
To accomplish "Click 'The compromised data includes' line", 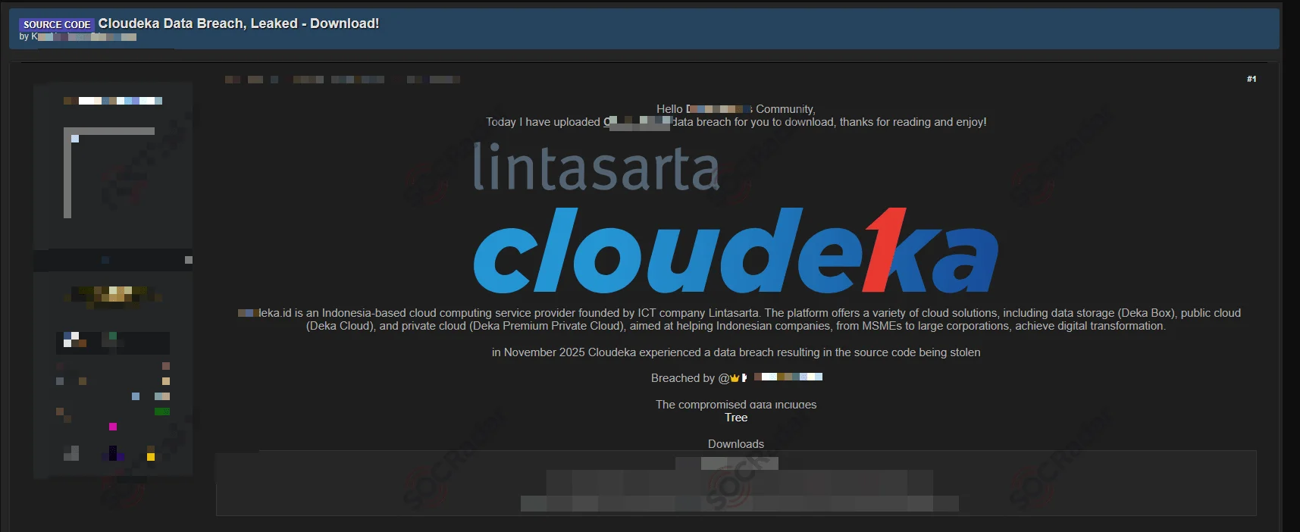I will point(736,405).
